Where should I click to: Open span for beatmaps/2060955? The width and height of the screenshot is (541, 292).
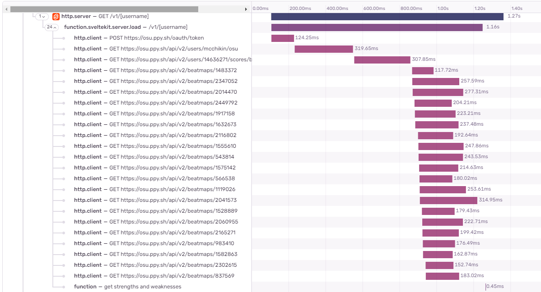[x=156, y=222]
